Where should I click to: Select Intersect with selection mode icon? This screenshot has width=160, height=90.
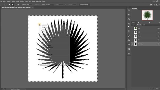click(18, 4)
